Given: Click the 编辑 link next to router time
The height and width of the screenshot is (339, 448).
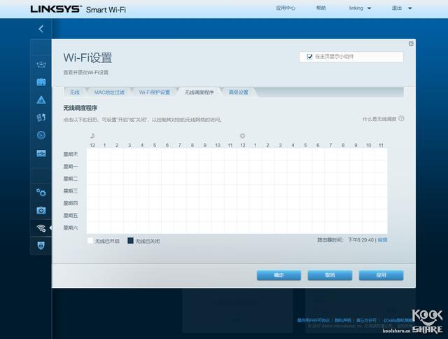Looking at the screenshot, I should point(382,240).
